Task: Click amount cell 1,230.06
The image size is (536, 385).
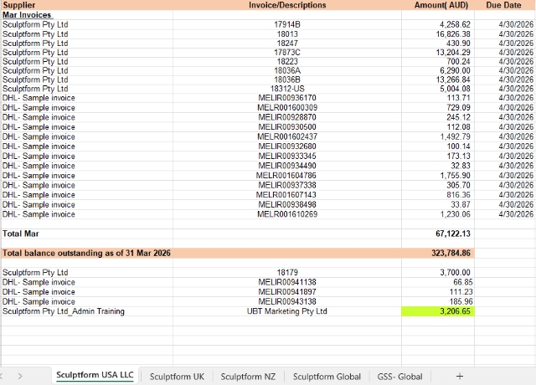Action: pyautogui.click(x=438, y=214)
